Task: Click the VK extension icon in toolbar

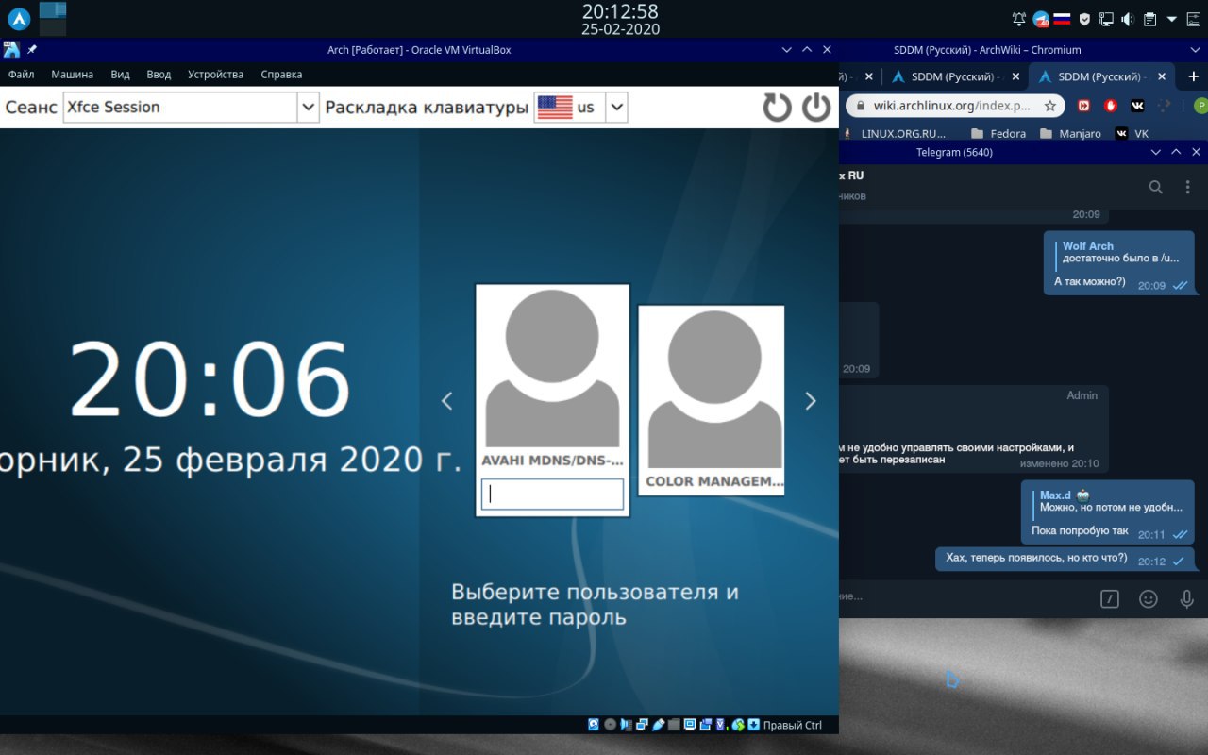Action: click(x=1137, y=107)
